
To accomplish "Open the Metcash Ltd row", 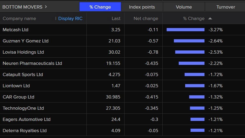I will click(x=16, y=30).
